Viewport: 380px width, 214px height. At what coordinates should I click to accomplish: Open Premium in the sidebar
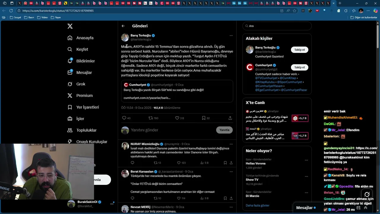(80, 95)
